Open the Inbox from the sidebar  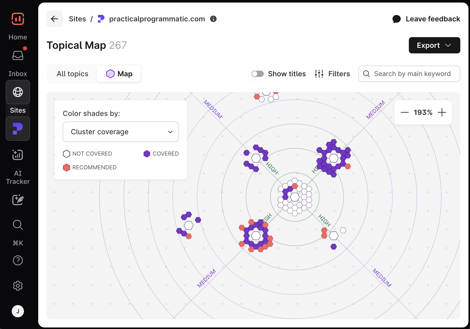(18, 55)
